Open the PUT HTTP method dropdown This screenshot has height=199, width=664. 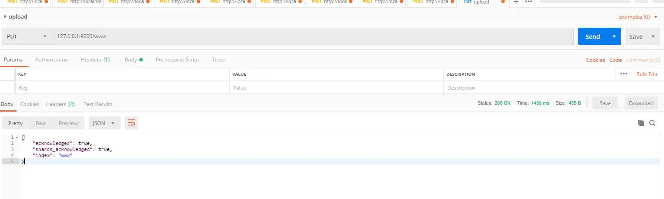click(27, 37)
